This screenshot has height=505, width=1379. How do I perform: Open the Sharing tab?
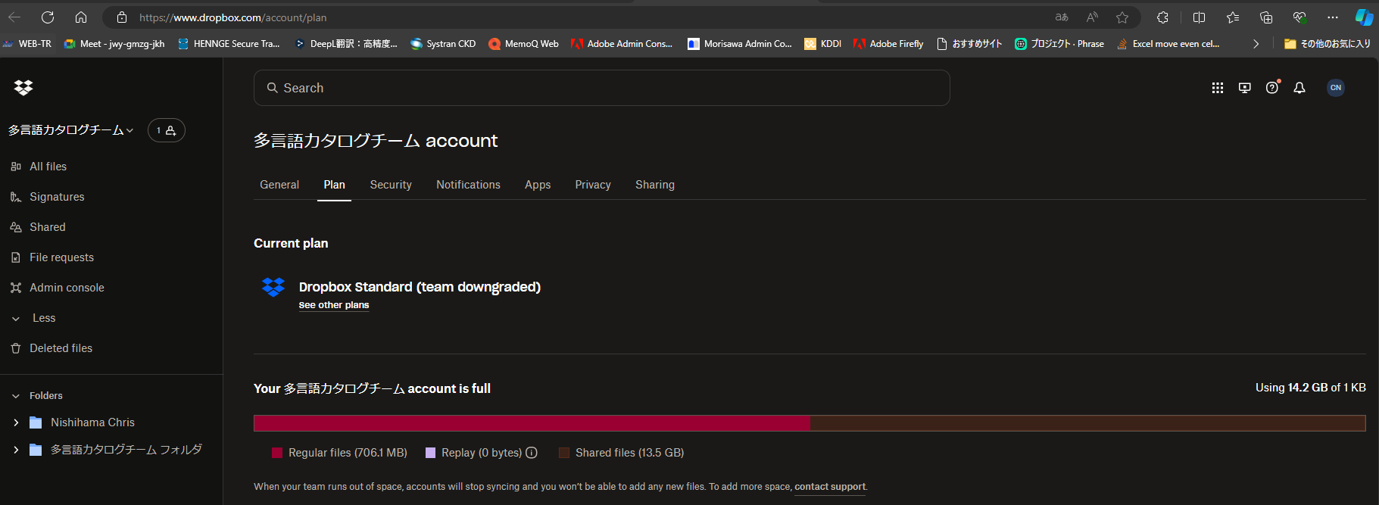pyautogui.click(x=654, y=185)
